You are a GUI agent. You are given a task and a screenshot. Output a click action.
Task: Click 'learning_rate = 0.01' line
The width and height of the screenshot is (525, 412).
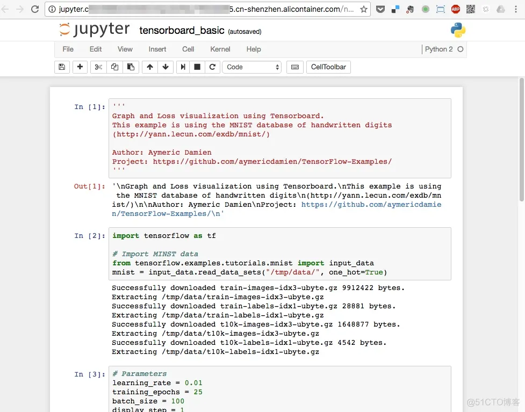[157, 383]
